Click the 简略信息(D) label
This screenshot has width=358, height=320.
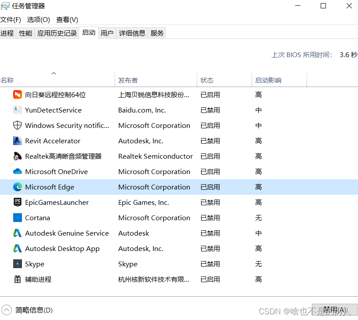click(x=34, y=310)
